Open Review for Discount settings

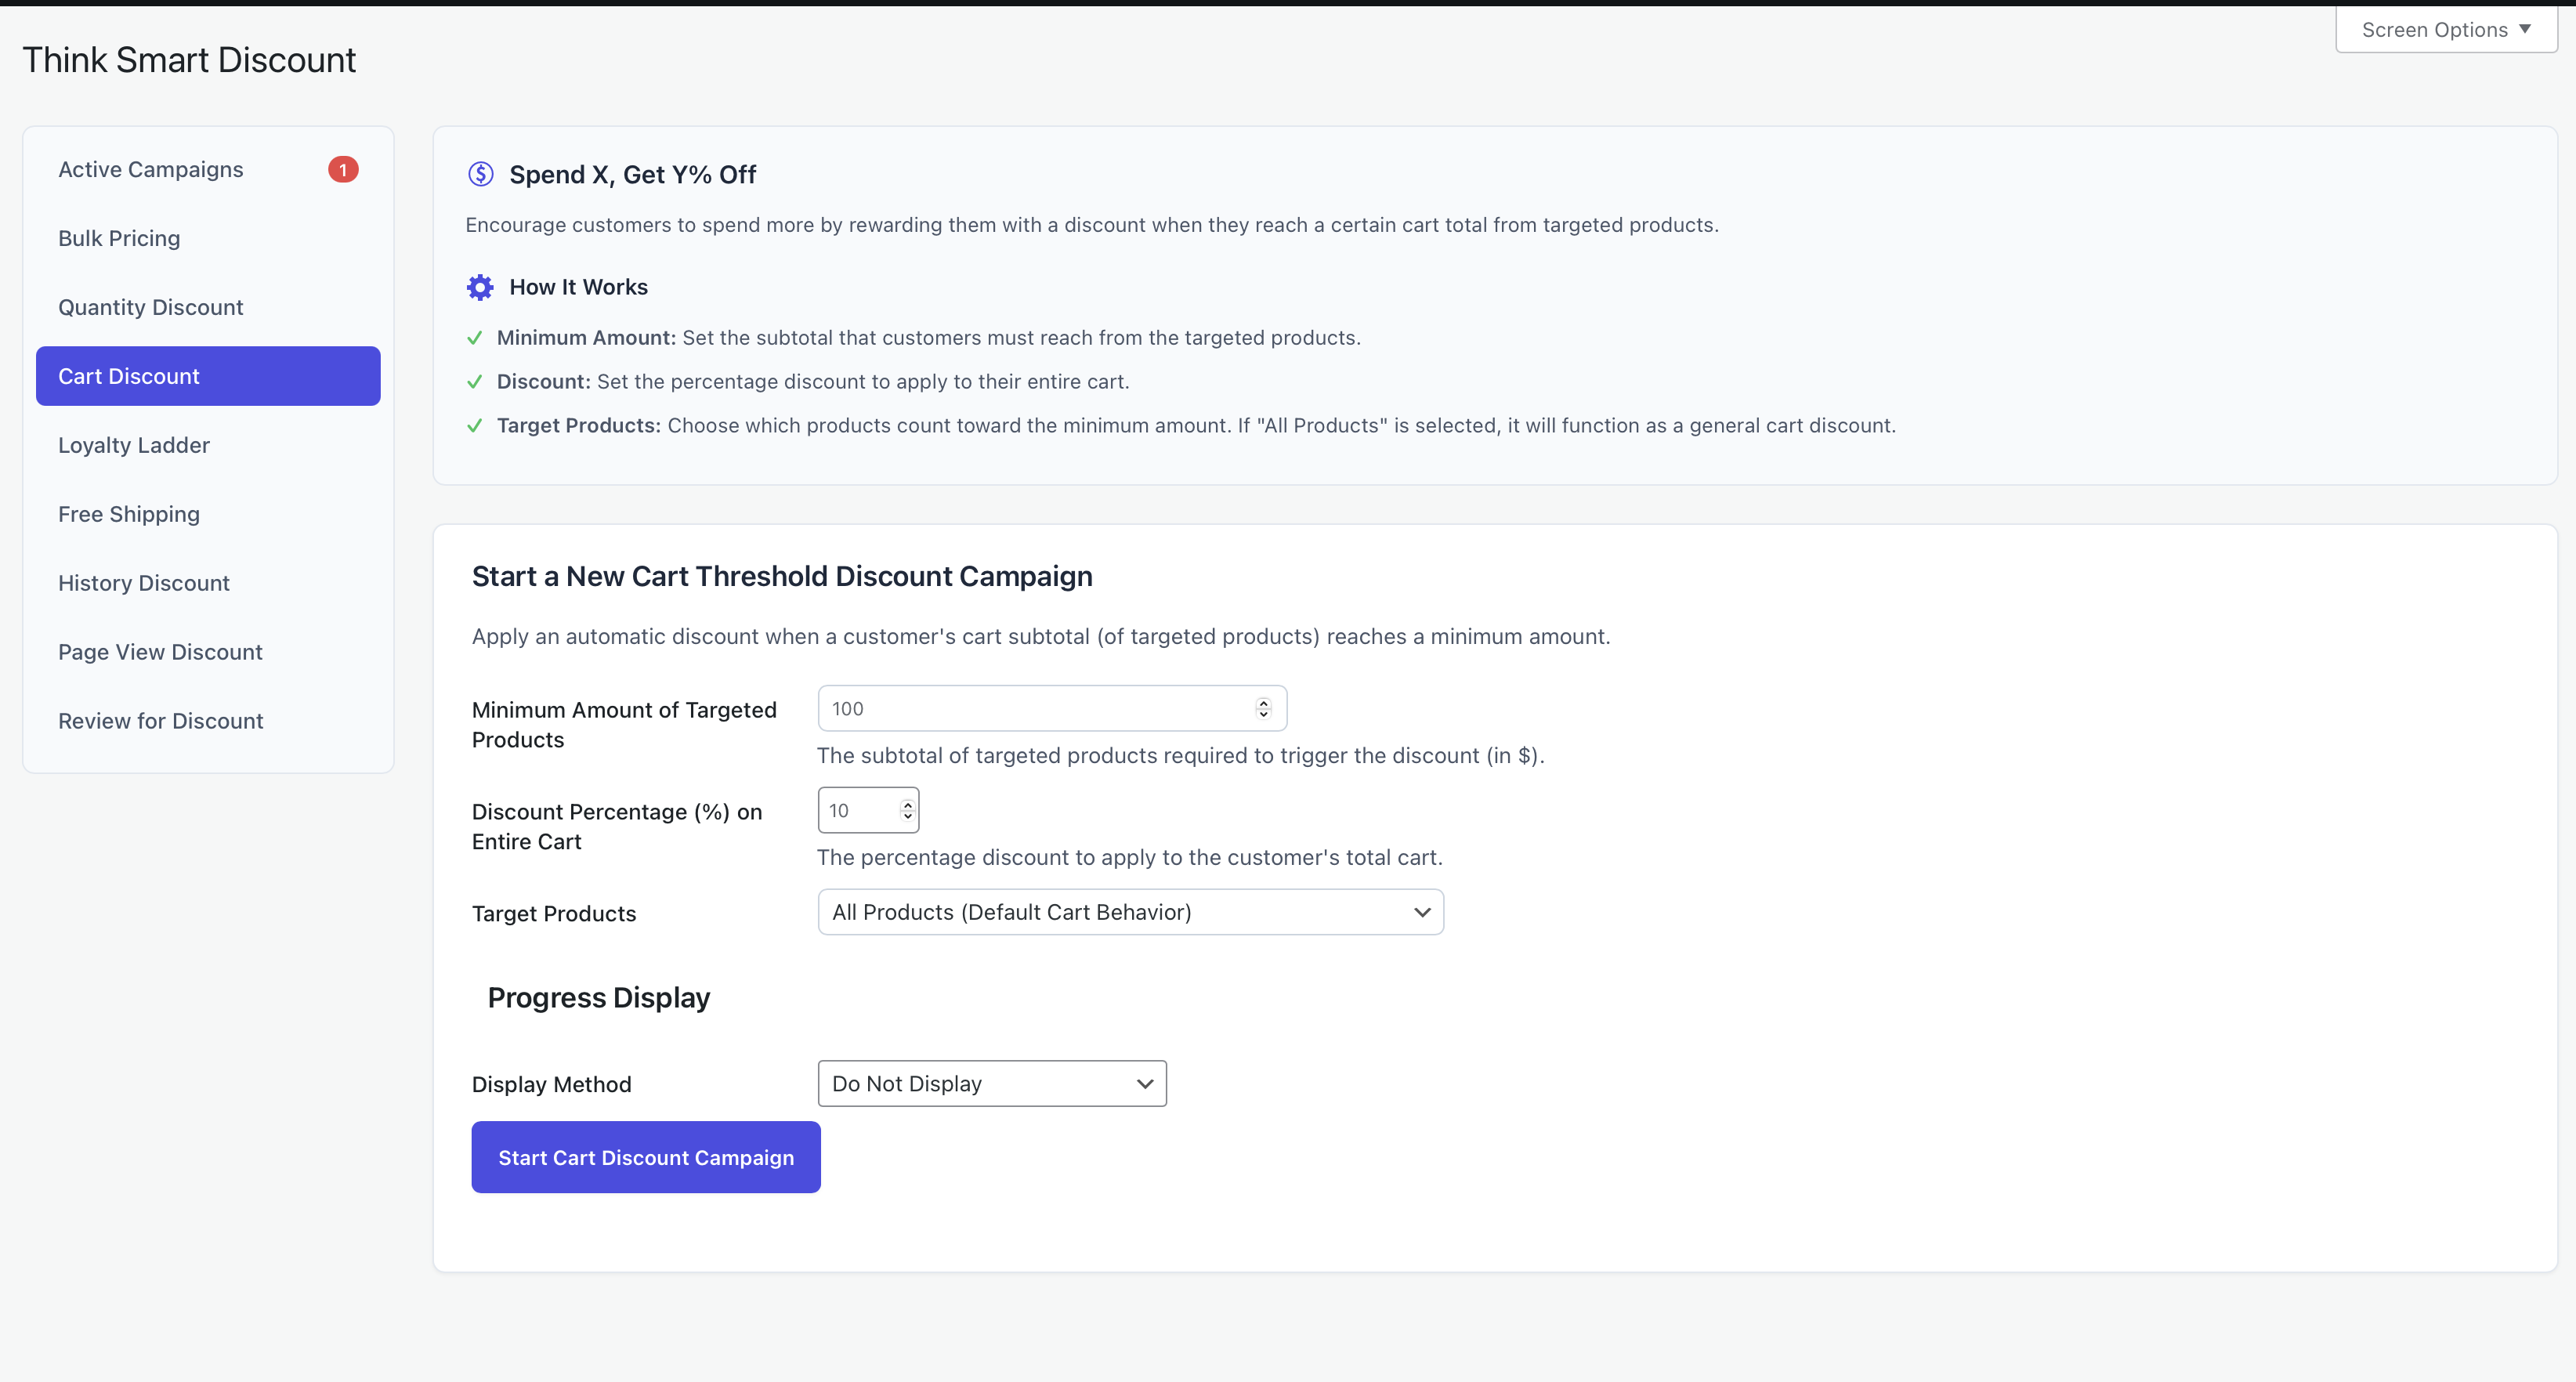tap(161, 721)
